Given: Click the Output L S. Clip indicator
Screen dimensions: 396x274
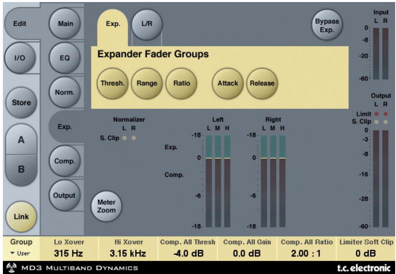Looking at the screenshot, I should click(x=376, y=122).
